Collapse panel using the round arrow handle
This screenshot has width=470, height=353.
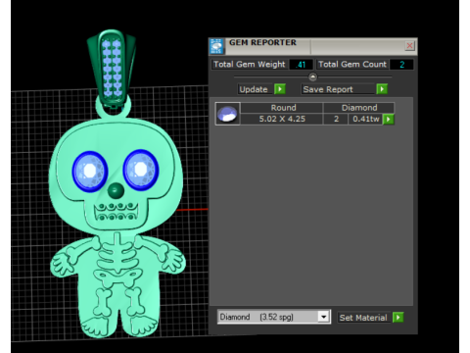click(x=312, y=77)
